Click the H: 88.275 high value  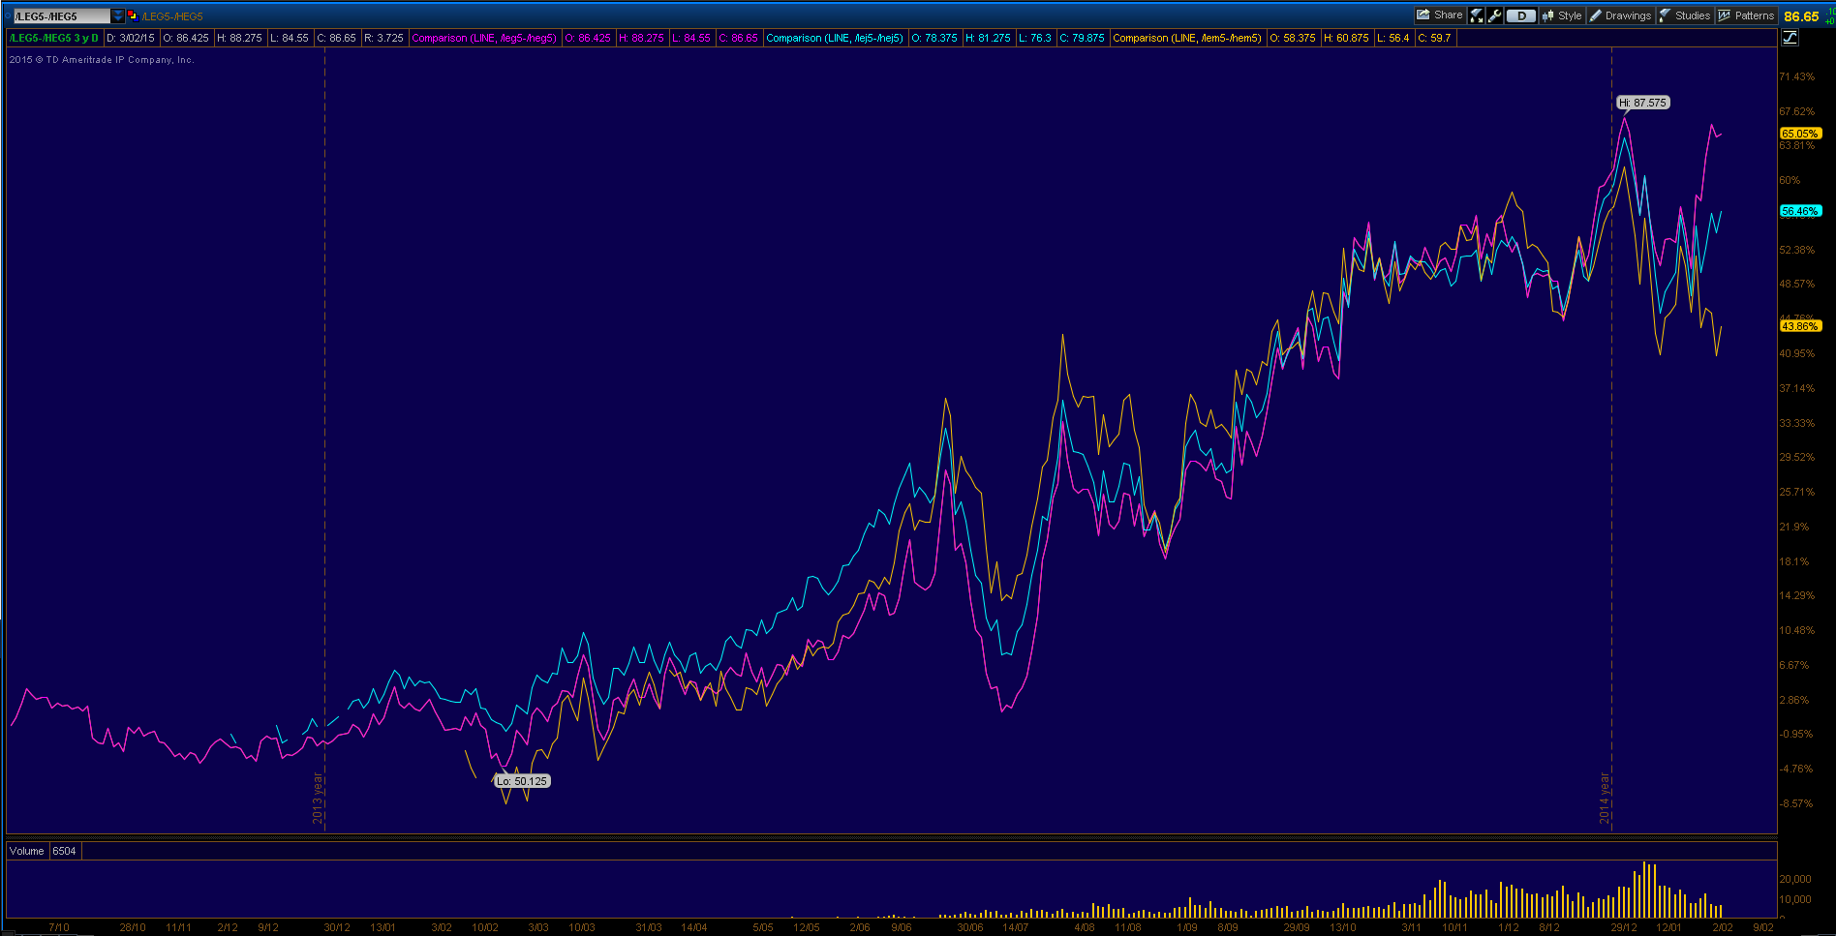click(x=239, y=38)
